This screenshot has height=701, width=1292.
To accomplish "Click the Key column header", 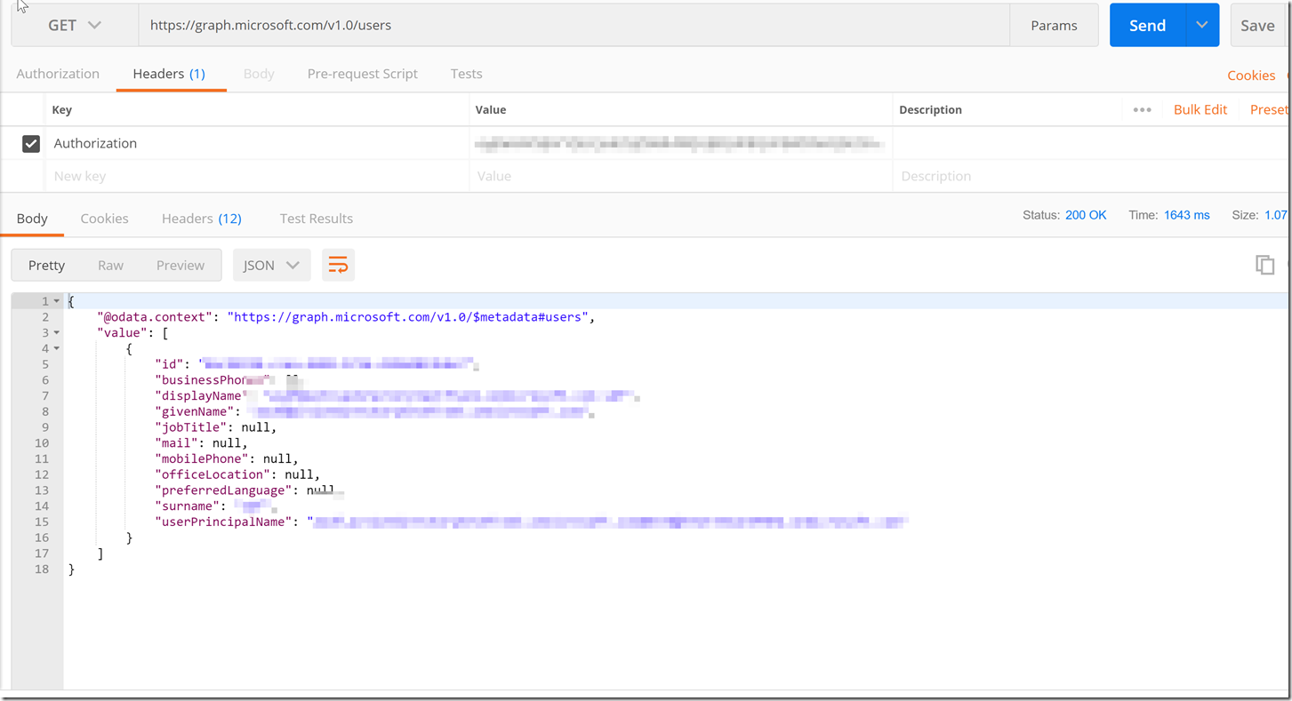I will point(62,109).
